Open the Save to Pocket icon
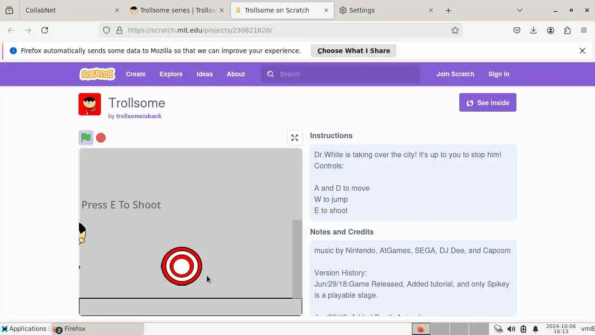 [517, 30]
